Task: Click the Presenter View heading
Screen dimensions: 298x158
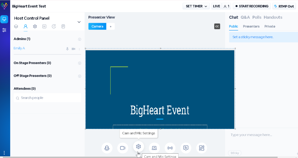Action: 101,17
